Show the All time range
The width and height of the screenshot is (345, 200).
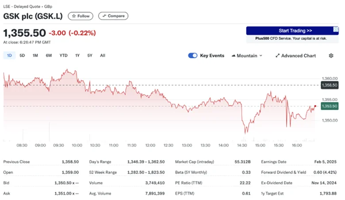103,56
